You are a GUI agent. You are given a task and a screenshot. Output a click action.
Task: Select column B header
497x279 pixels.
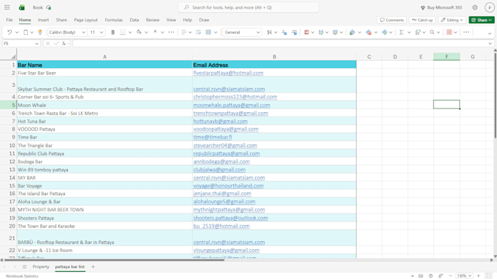click(275, 57)
